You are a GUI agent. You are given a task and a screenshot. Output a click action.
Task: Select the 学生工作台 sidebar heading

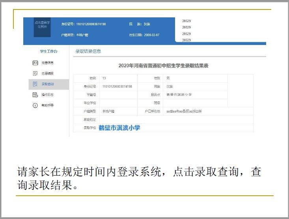point(48,51)
